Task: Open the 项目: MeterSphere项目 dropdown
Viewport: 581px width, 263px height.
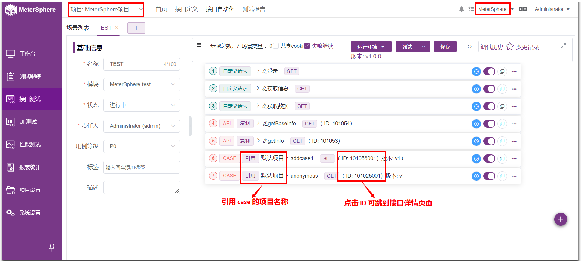Action: pyautogui.click(x=106, y=10)
